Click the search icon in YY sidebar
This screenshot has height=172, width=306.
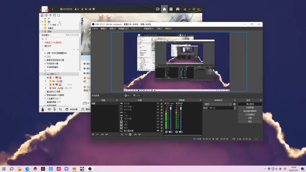pos(59,15)
